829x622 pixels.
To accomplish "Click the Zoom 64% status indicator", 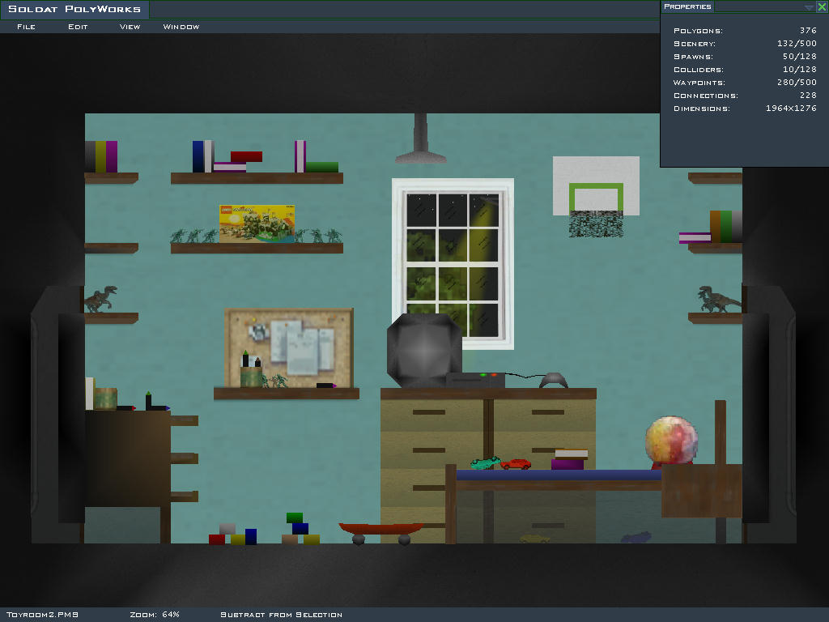I will coord(155,615).
